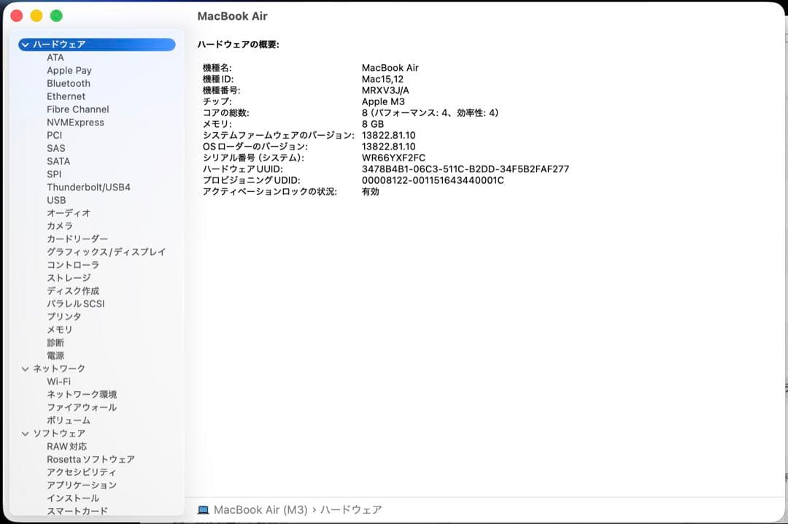Open RAW対応 under ソフトウェア
Viewport: 788px width, 524px height.
point(67,447)
